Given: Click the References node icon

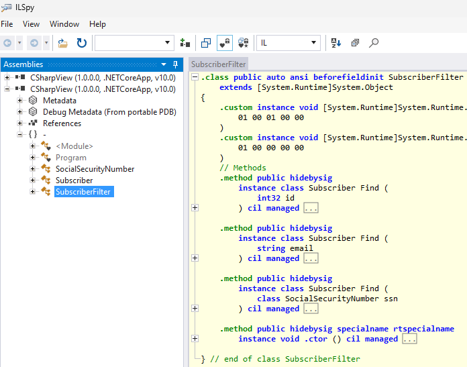Looking at the screenshot, I should tap(33, 123).
